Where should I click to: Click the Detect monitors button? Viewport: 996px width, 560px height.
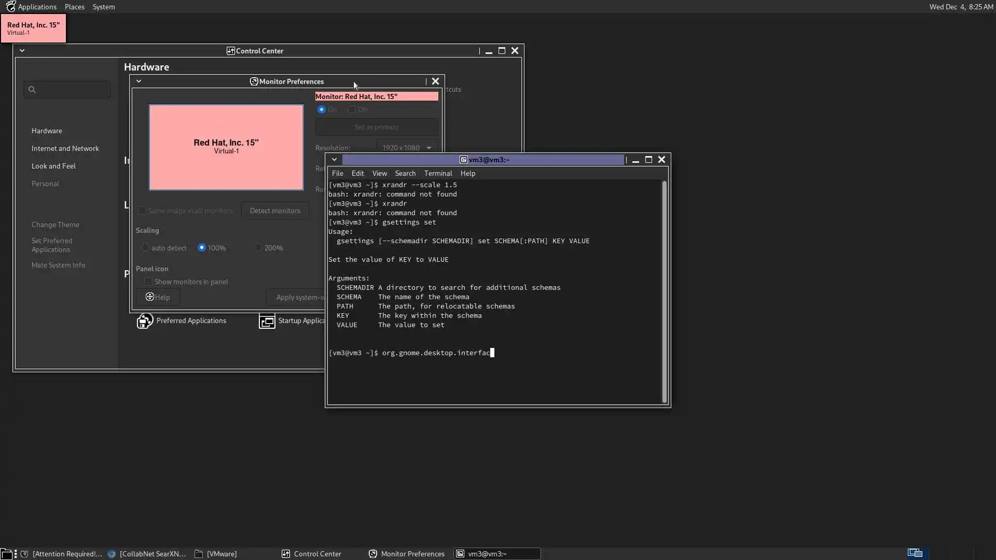(x=275, y=211)
